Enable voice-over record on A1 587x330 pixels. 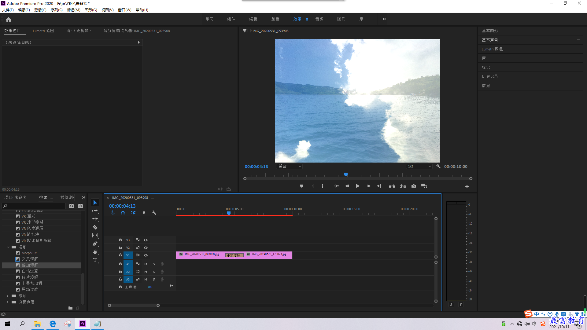[x=162, y=264]
